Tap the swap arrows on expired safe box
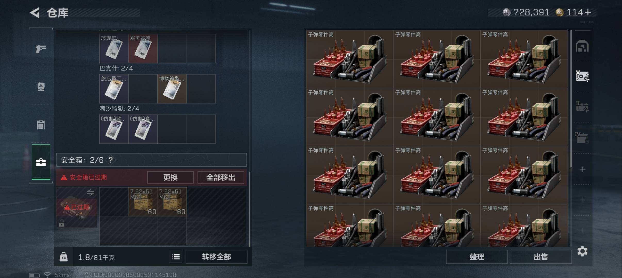 click(x=91, y=192)
